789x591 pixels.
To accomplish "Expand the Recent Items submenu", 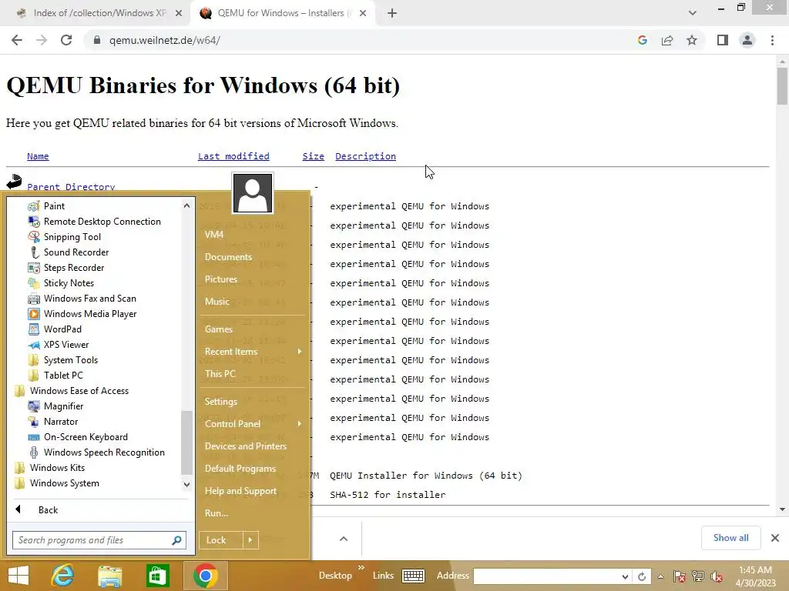I will (253, 352).
